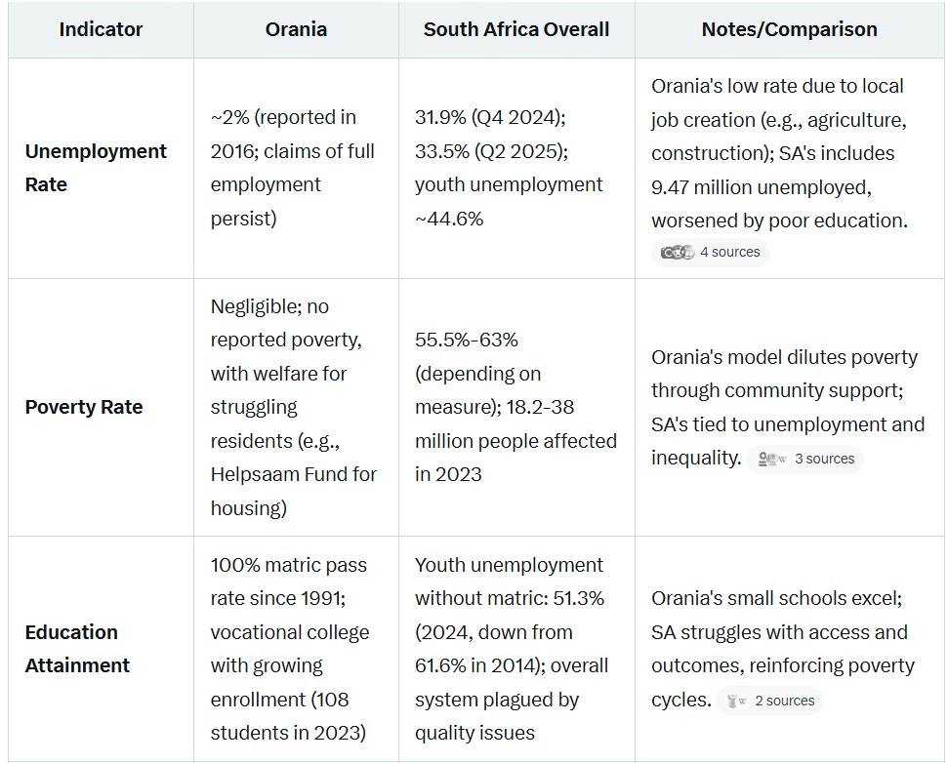Click favicon cluster beside 4 sources

[x=677, y=253]
